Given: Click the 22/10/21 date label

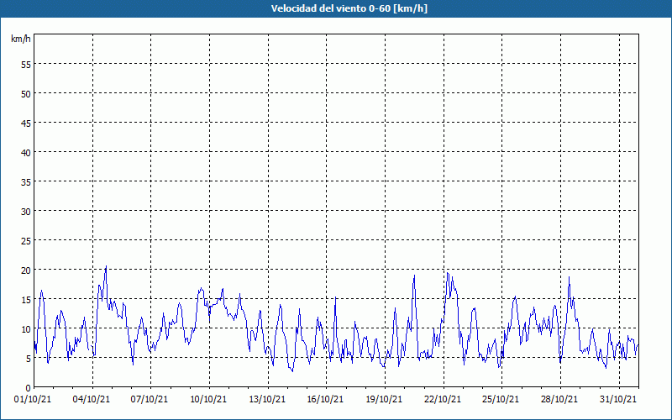Looking at the screenshot, I should pos(443,400).
